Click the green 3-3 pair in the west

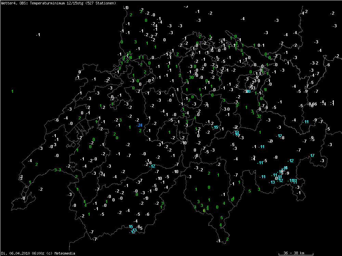pos(57,170)
